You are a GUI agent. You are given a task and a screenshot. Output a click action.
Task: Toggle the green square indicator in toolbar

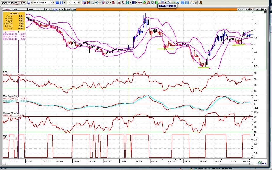coord(156,3)
